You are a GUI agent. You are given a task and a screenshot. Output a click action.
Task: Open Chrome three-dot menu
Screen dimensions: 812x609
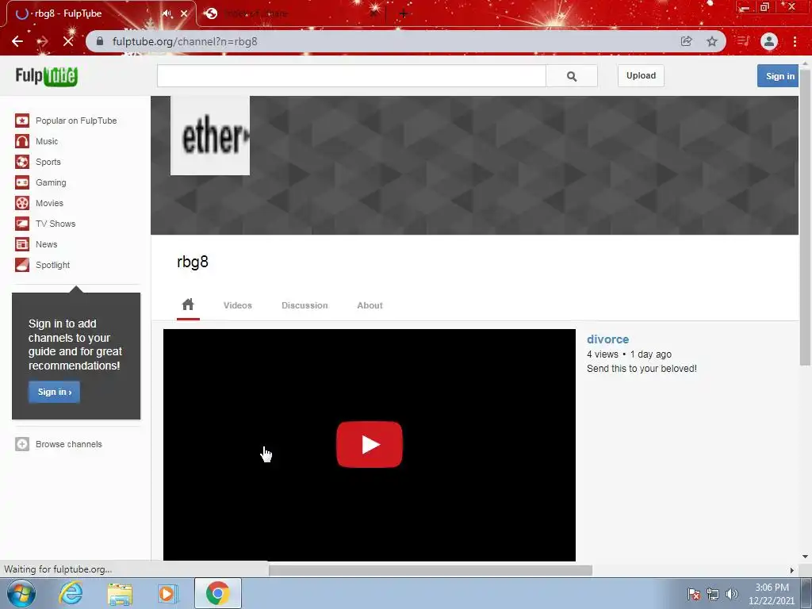tap(795, 41)
